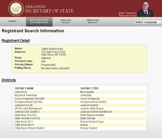Screen dimensions: 162x138
Task: Click John Thurston's portrait photo
Action: [x=145, y=9]
